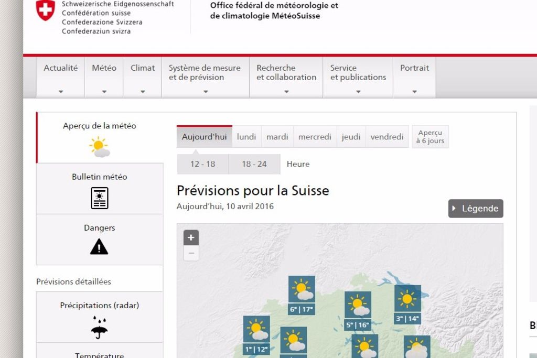Zoom into the map with the plus icon
The width and height of the screenshot is (537, 358).
[190, 237]
